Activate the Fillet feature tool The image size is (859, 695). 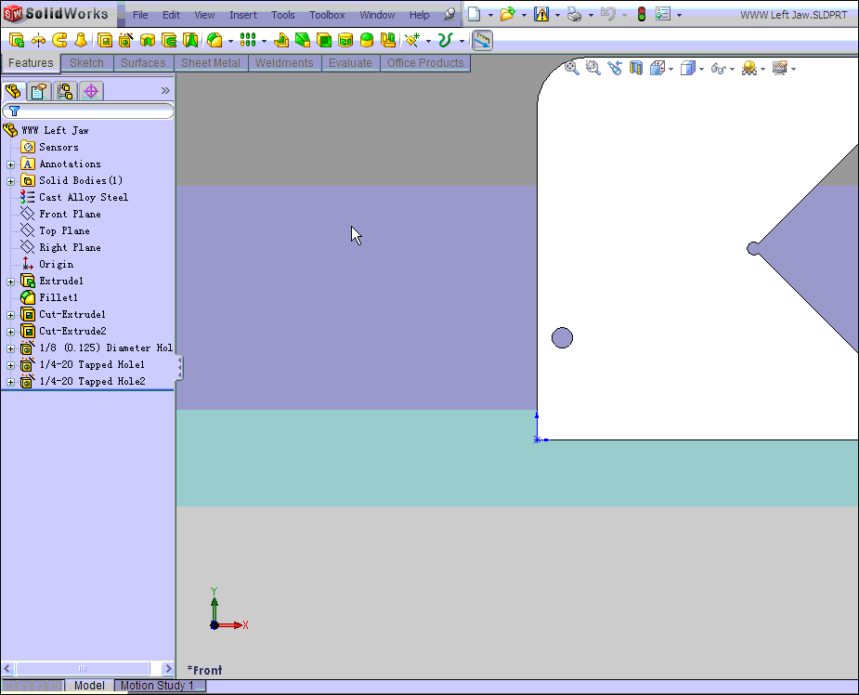coord(214,39)
